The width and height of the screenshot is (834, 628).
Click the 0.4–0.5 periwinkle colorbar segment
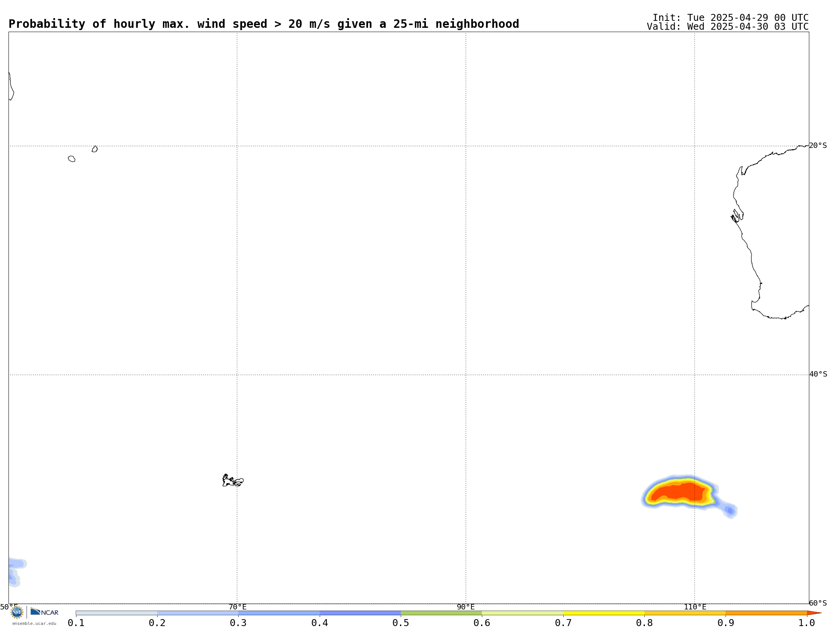tap(360, 613)
